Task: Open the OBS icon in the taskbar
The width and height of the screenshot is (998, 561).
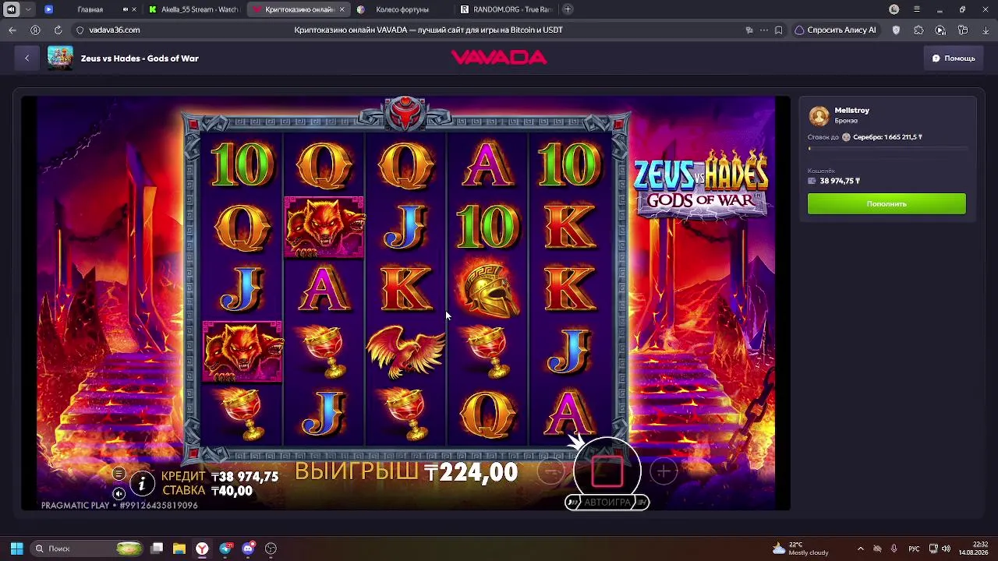Action: (x=271, y=549)
